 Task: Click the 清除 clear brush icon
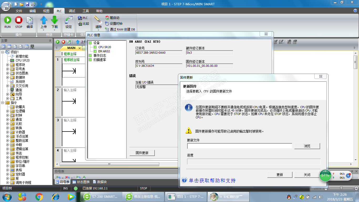pyautogui.click(x=98, y=20)
